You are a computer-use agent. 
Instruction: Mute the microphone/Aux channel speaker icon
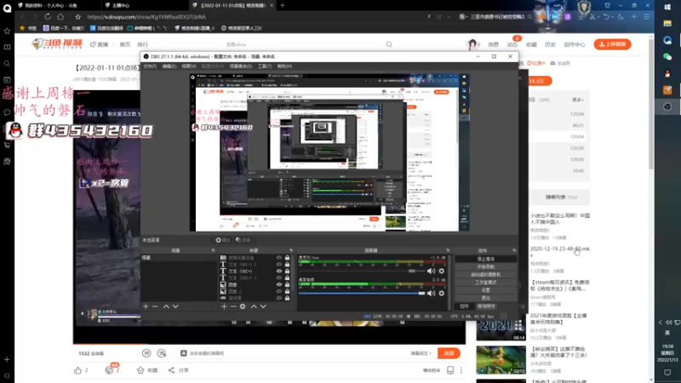[431, 271]
